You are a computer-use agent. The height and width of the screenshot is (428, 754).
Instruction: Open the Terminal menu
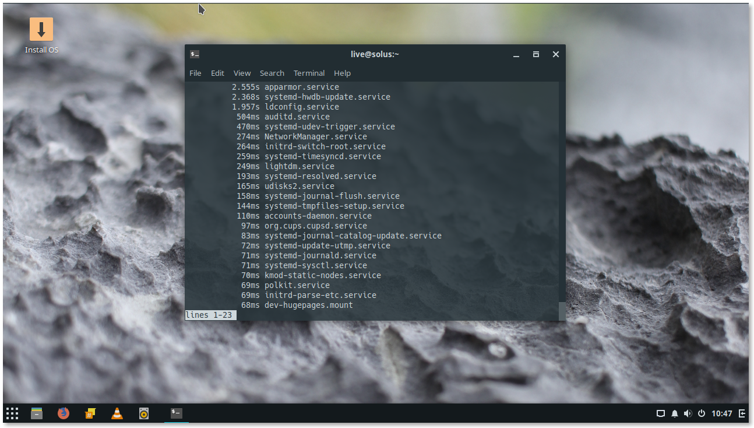click(x=309, y=73)
